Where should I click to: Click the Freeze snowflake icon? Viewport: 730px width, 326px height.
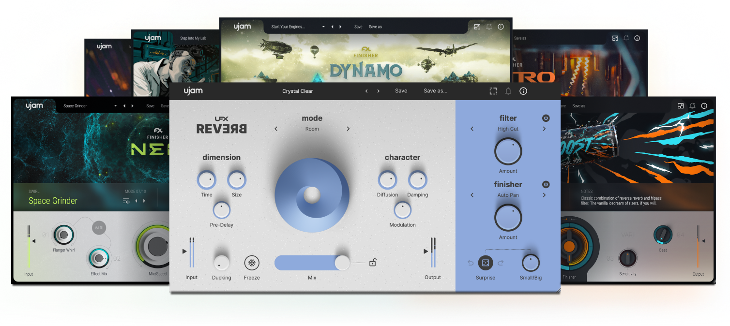pyautogui.click(x=252, y=263)
